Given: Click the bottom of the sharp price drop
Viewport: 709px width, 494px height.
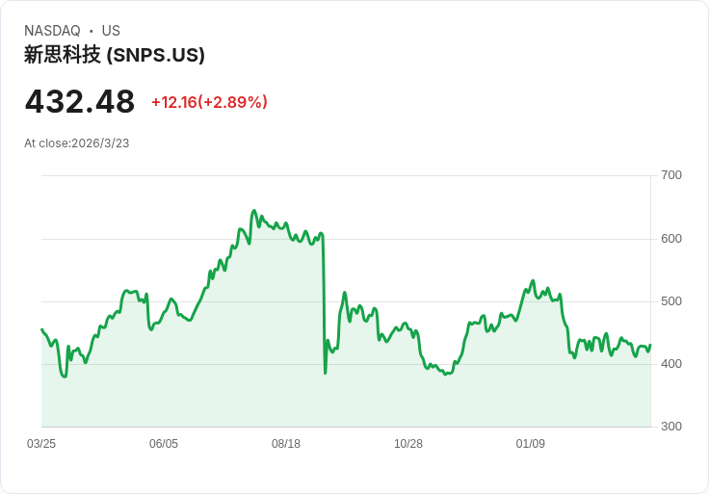Looking at the screenshot, I should (325, 373).
